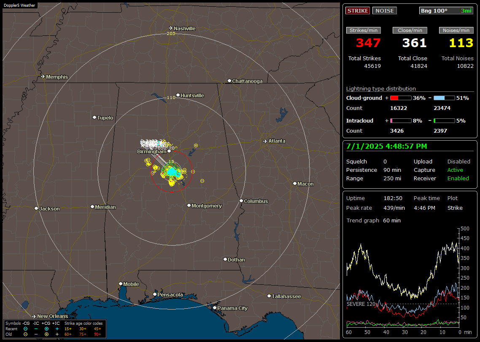The image size is (480, 342).
Task: Click the Squelch value 0
Action: click(385, 162)
